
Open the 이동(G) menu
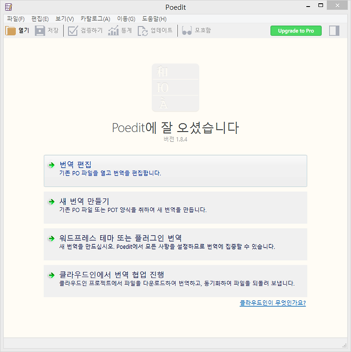pos(126,19)
